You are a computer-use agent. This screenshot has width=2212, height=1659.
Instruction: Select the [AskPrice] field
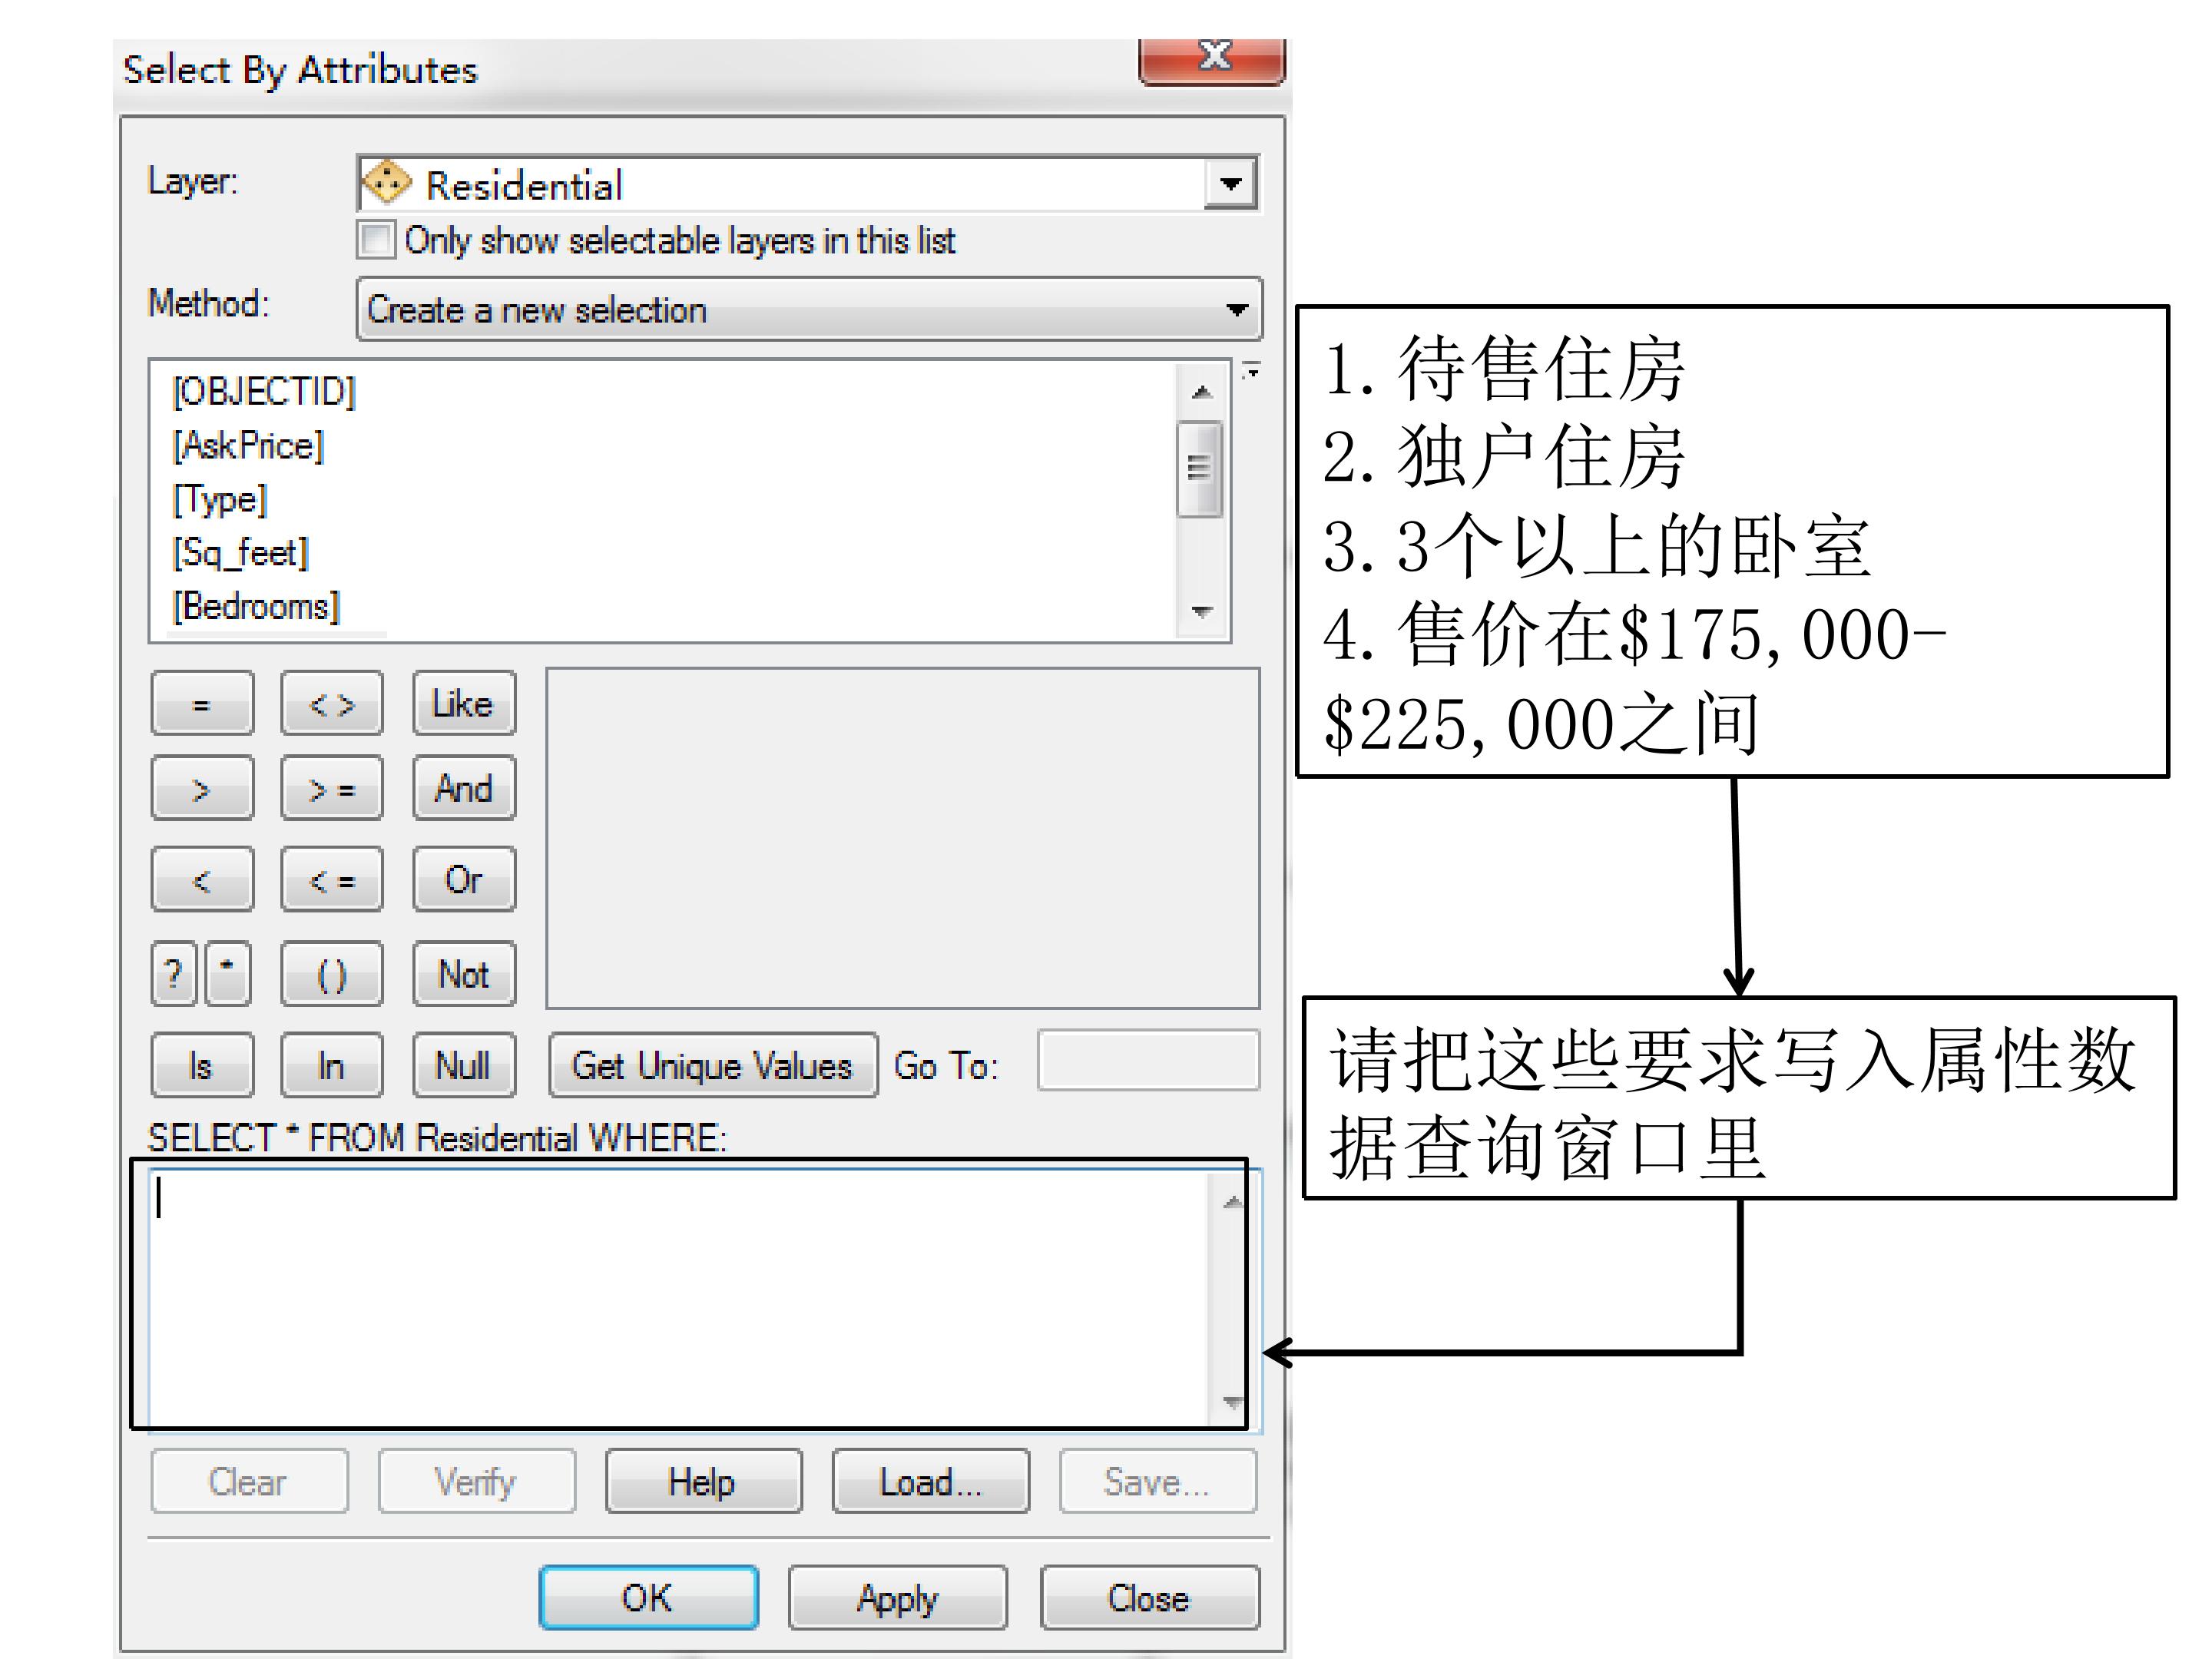point(248,445)
